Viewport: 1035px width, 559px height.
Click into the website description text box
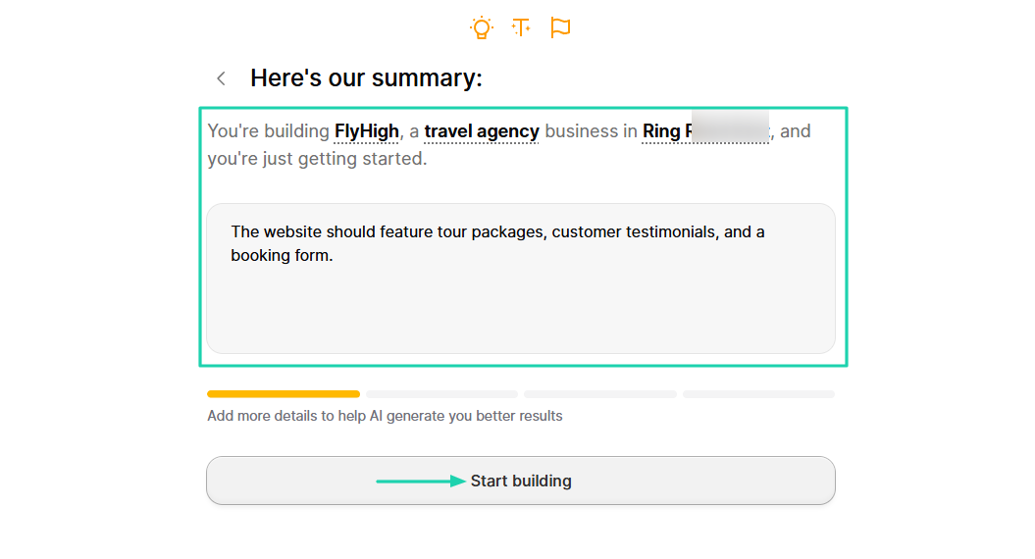(x=521, y=278)
